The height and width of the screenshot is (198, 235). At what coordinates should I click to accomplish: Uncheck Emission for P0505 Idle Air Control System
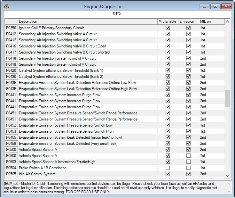[188, 174]
